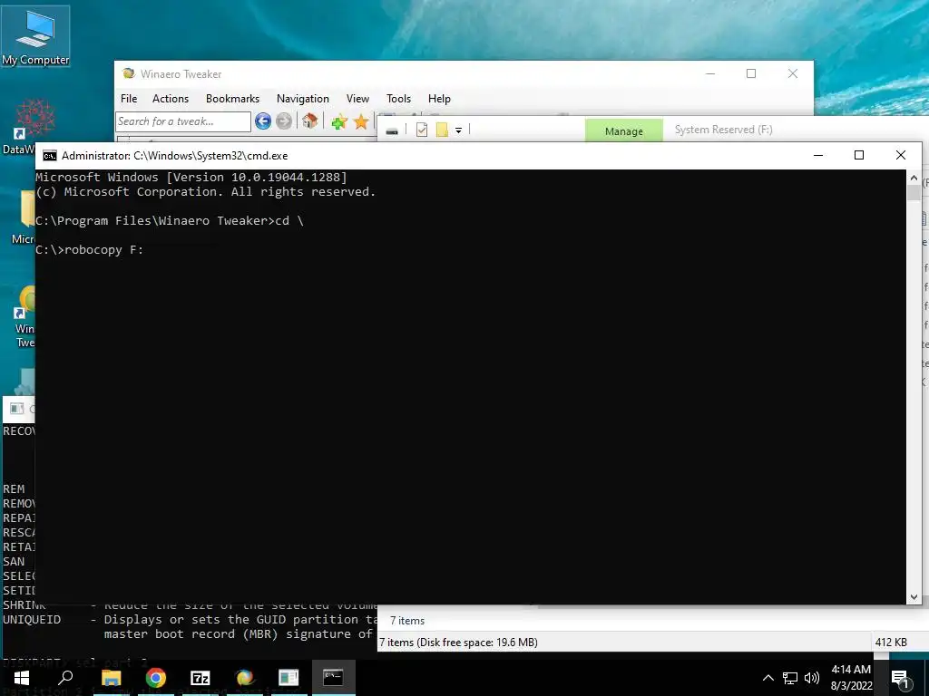This screenshot has height=696, width=929.
Task: Go back with the blue arrow icon
Action: point(263,121)
